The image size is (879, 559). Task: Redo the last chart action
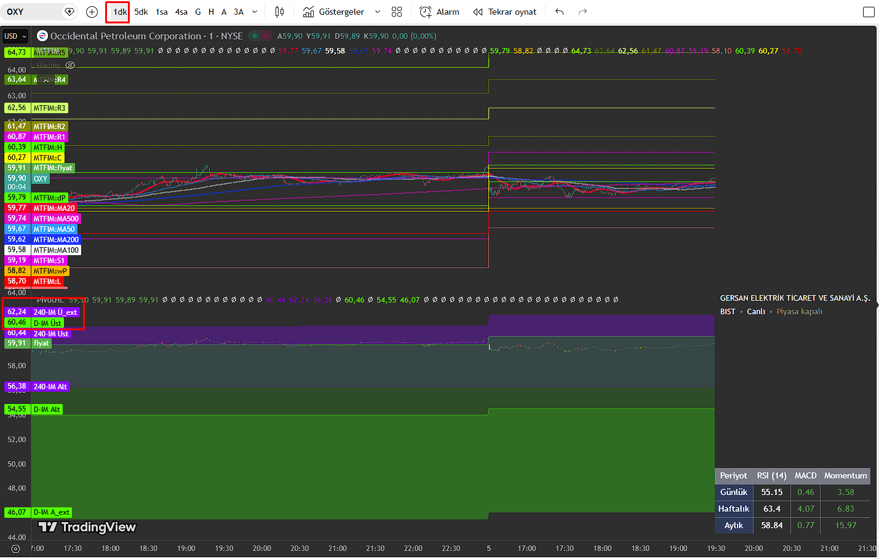click(x=583, y=12)
